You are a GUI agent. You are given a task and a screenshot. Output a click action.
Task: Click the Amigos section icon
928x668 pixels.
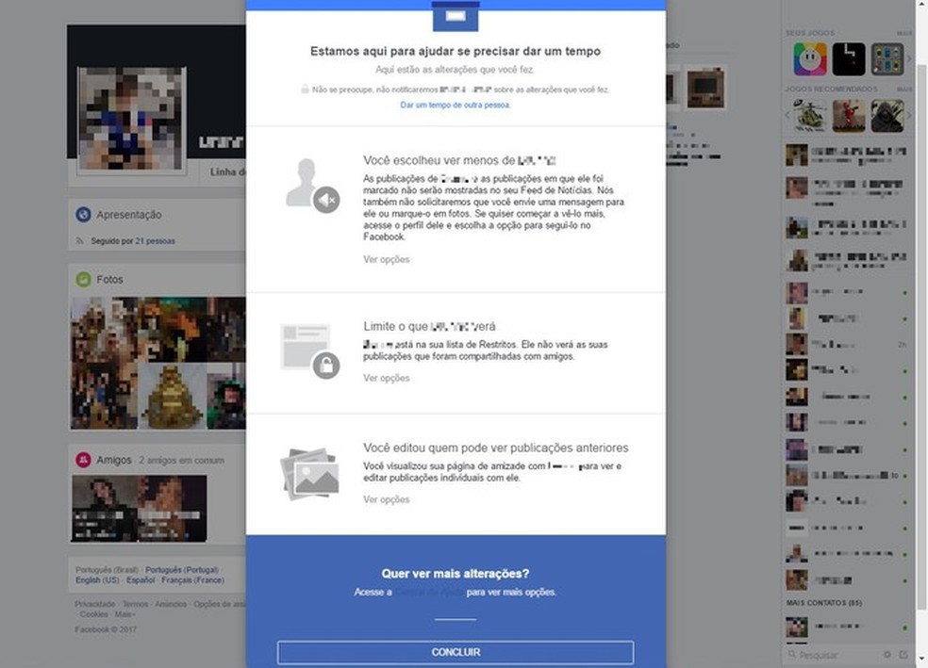[83, 460]
